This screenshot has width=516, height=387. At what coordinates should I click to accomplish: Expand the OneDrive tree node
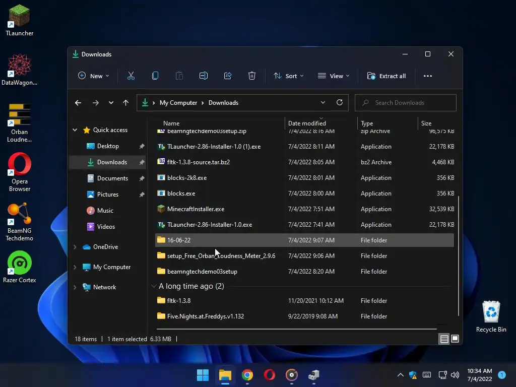75,247
